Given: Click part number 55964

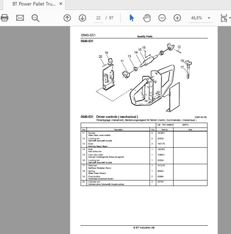Looking at the screenshot, I should [160, 177].
